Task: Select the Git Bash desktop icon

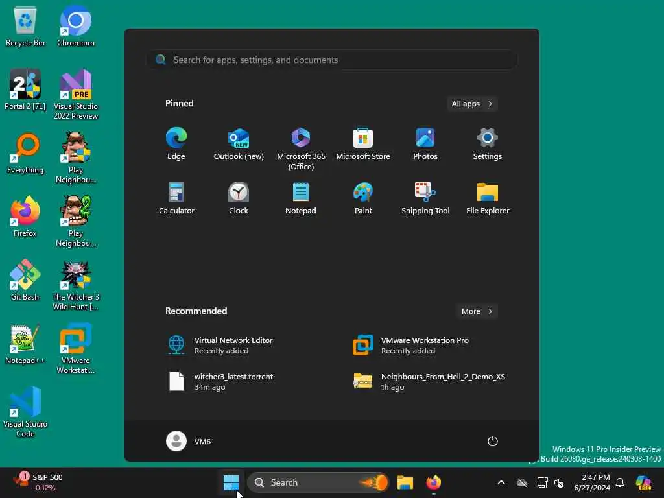Action: [25, 280]
